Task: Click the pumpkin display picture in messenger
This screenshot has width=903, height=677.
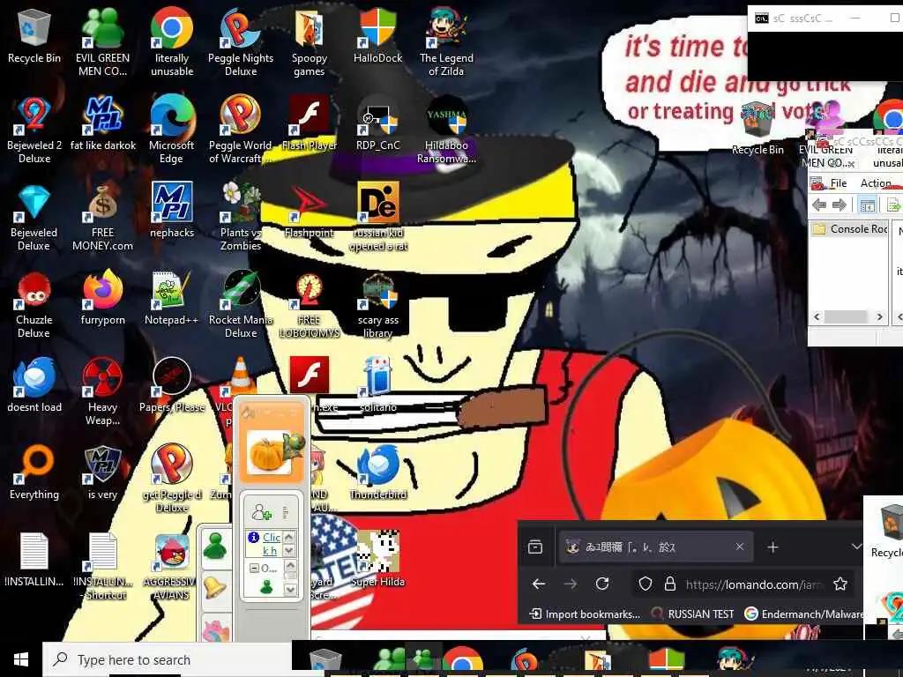Action: [x=271, y=452]
